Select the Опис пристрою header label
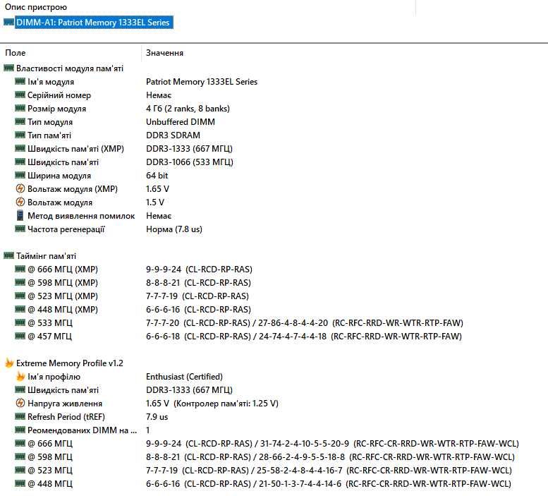 coord(36,7)
